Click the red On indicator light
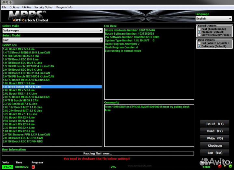 219,166
